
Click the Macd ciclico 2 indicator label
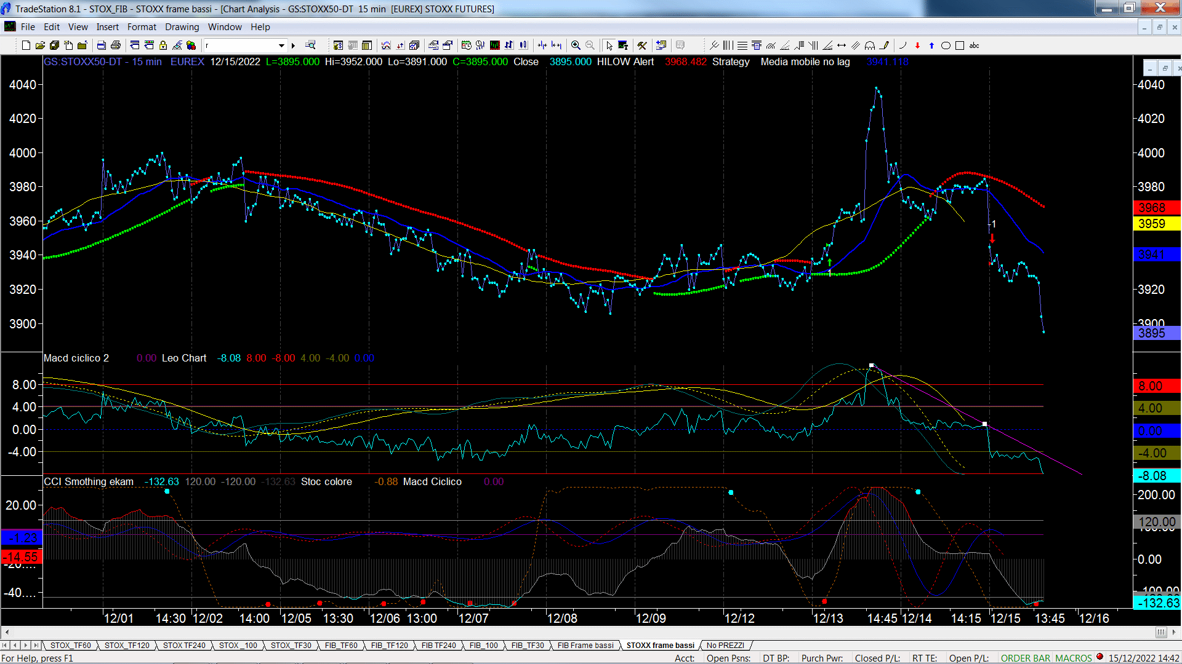coord(76,358)
